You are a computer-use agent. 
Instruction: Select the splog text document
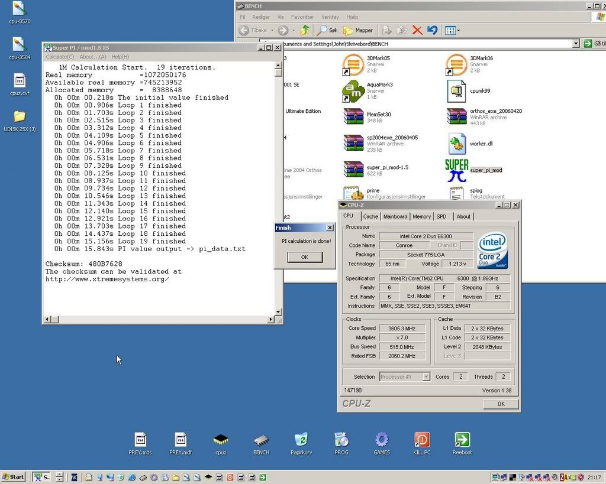[456, 193]
